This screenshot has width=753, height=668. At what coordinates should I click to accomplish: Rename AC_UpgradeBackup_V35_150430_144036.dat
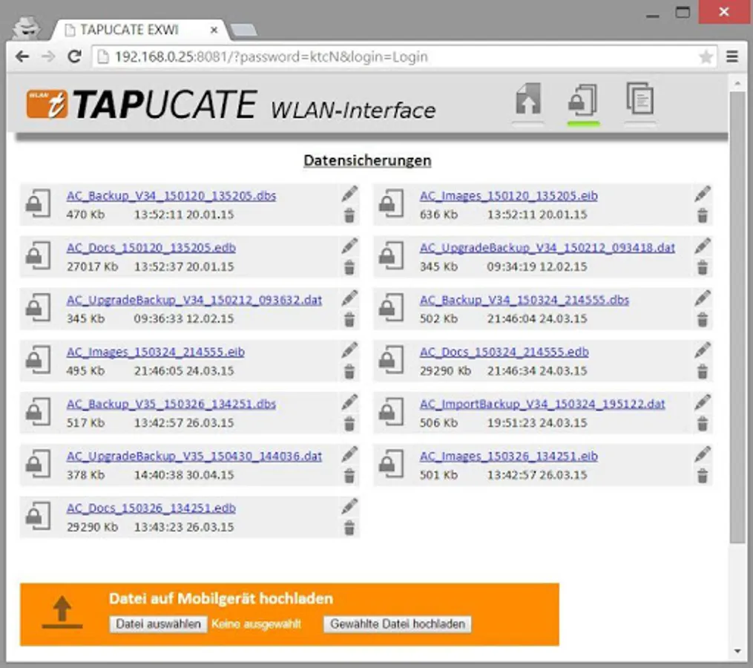tap(349, 454)
